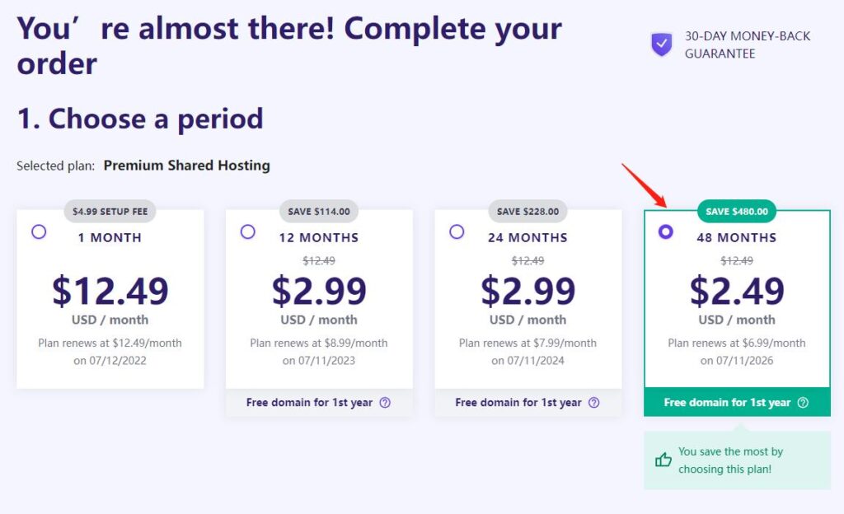Click the SAVE $480.00 badge
Screen dimensions: 844x514
coord(737,212)
